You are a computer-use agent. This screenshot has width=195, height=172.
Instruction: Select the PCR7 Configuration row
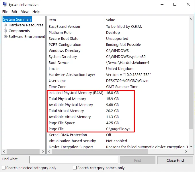[118, 45]
